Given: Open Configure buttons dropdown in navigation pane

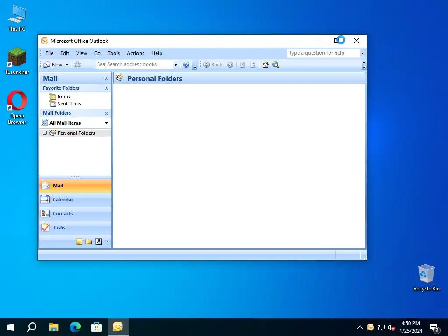Looking at the screenshot, I should pyautogui.click(x=107, y=241).
